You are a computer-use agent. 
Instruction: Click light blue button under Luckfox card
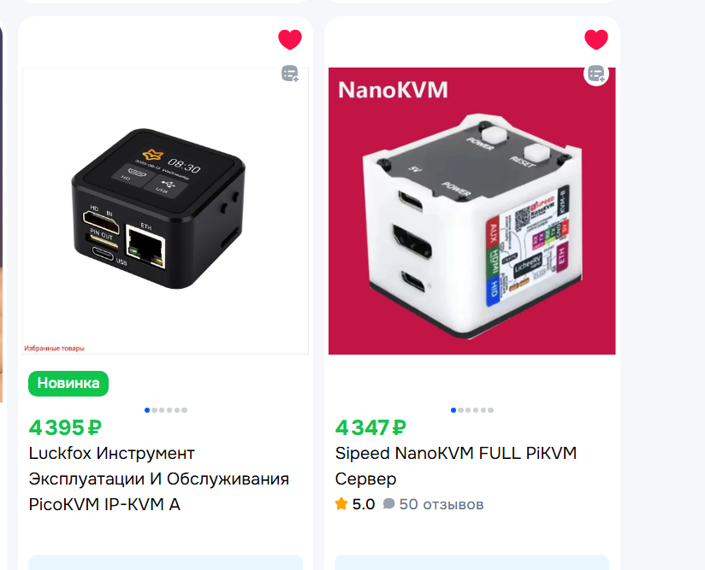pyautogui.click(x=165, y=562)
